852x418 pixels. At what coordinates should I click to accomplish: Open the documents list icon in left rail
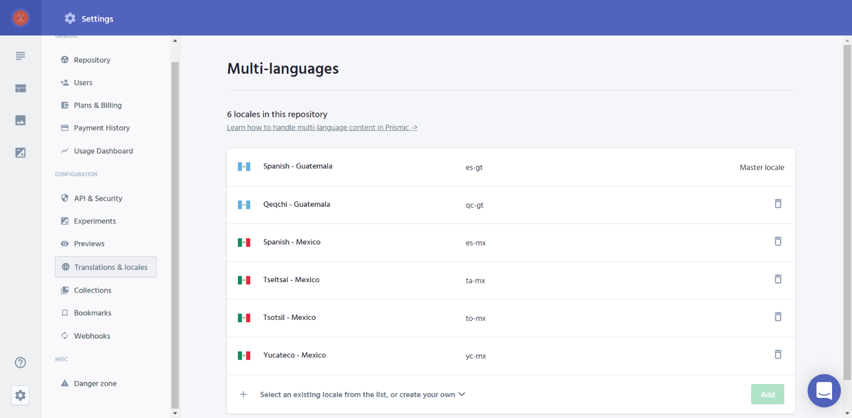point(21,56)
